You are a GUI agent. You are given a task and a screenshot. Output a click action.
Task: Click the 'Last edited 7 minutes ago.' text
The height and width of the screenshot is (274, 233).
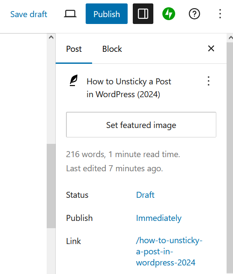click(x=114, y=169)
